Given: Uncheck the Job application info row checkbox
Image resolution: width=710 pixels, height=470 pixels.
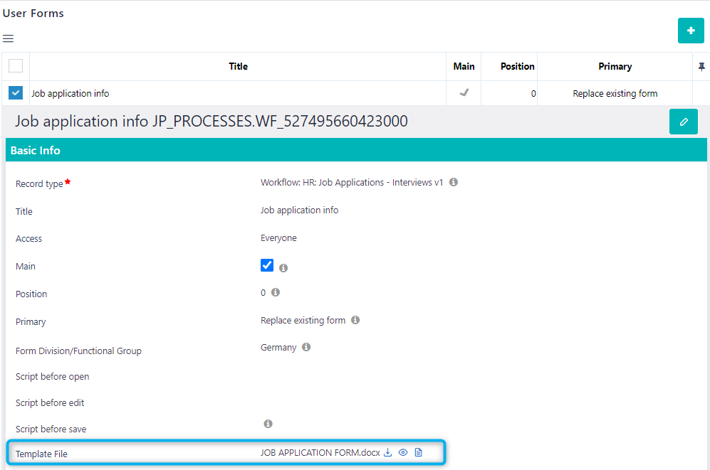Looking at the screenshot, I should click(15, 92).
